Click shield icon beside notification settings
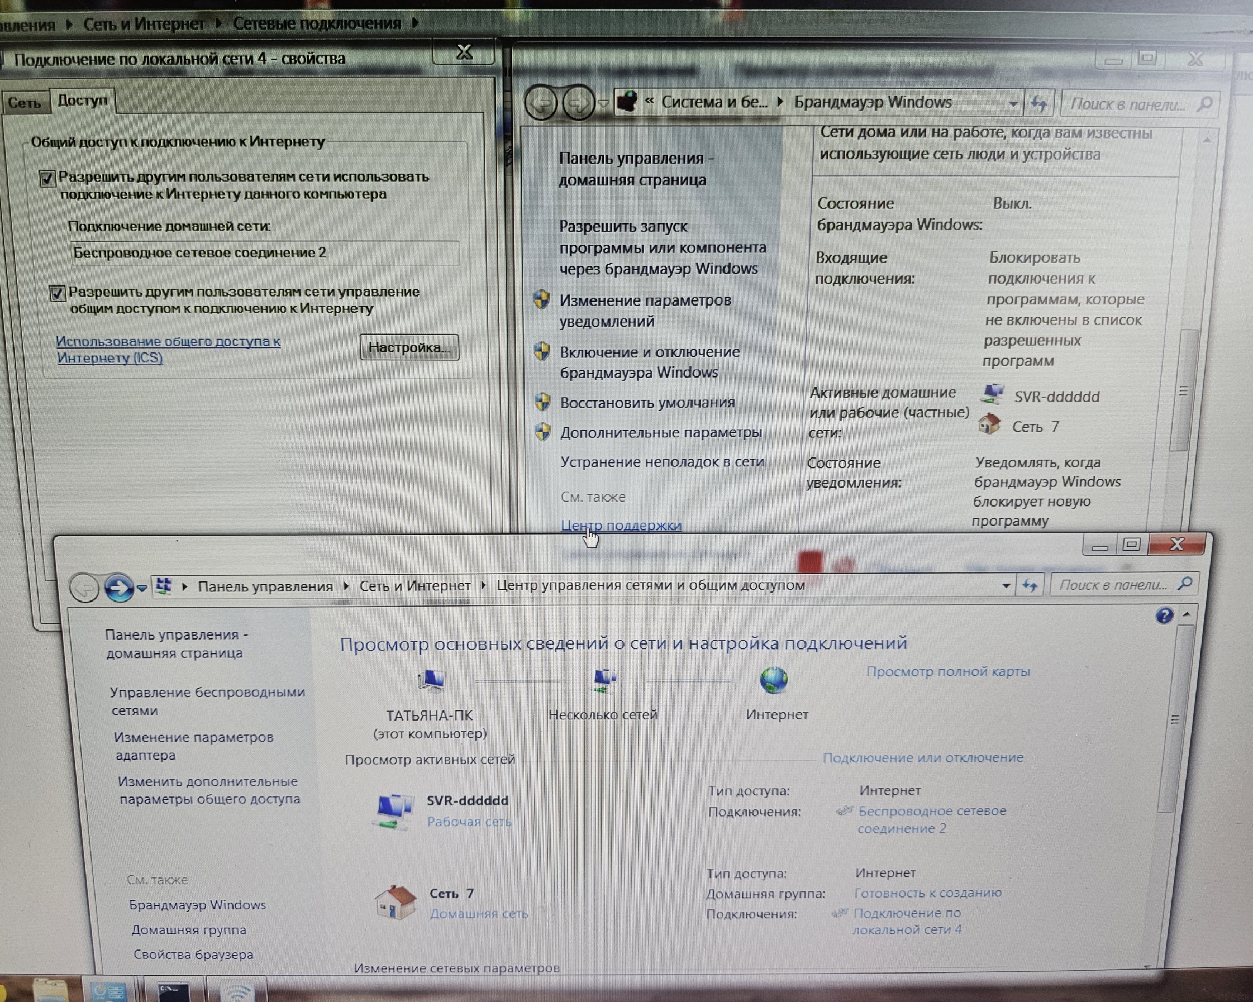 pos(542,299)
